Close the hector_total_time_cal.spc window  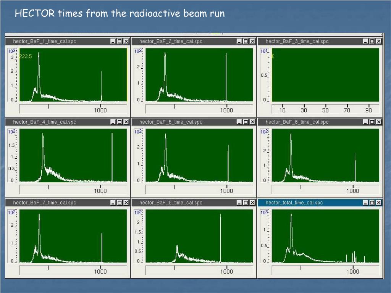click(x=378, y=203)
